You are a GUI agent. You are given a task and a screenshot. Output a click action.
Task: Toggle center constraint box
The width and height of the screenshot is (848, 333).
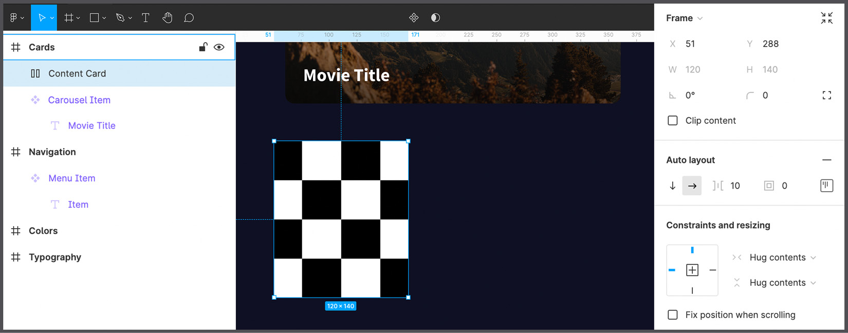[692, 270]
